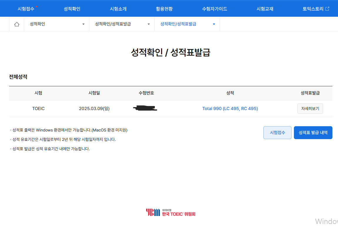338x226 pixels.
Task: Open the 시험접수 menu in top navigation
Action: (26, 9)
